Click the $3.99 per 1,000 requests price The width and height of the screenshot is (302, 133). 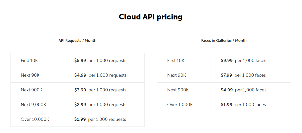(x=100, y=90)
